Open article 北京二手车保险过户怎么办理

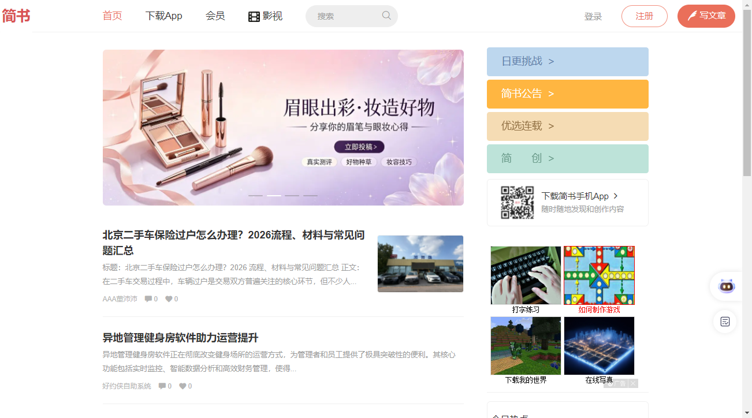[234, 243]
